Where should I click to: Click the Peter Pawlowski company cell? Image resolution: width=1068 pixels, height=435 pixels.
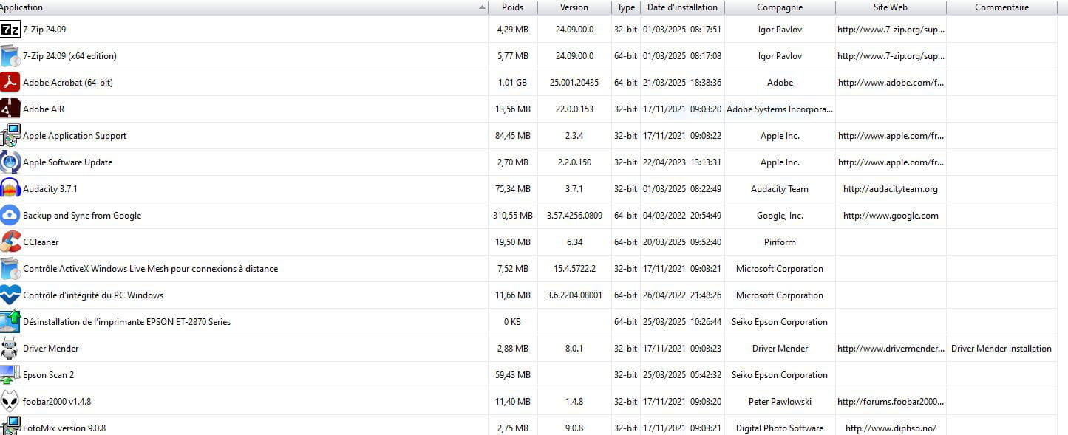[780, 402]
